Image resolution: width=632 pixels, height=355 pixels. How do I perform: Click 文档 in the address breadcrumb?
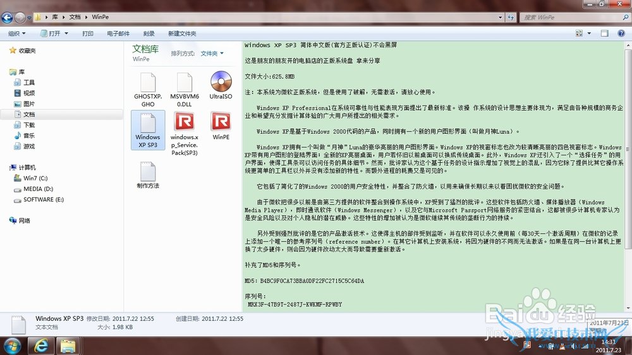(x=75, y=17)
